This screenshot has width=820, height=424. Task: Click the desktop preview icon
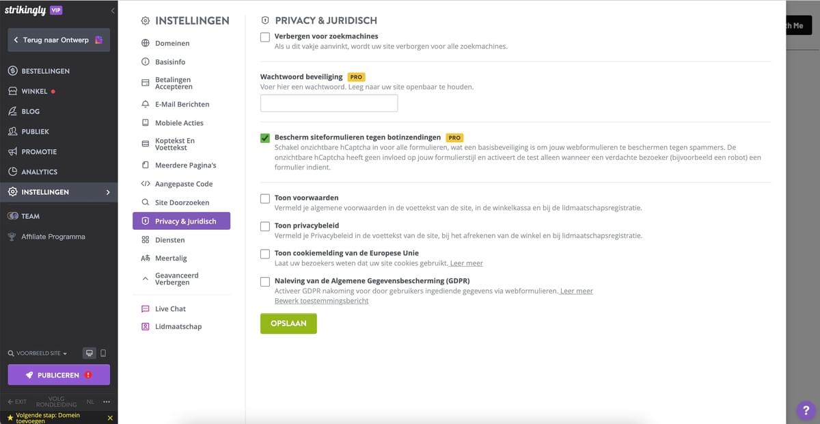[x=89, y=353]
